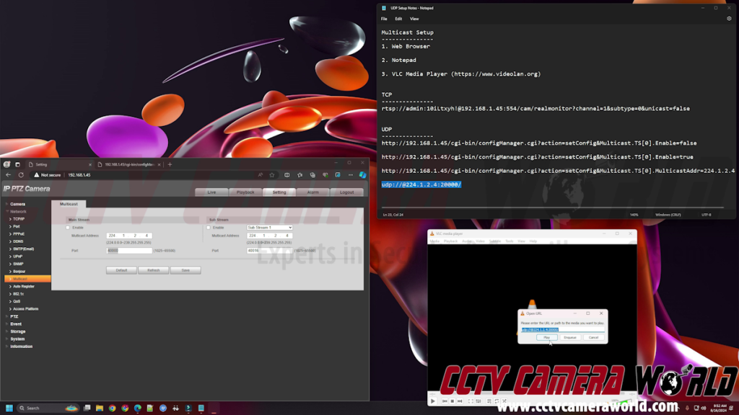Open VLC extended settings icon
This screenshot has height=415, width=739.
coord(478,401)
